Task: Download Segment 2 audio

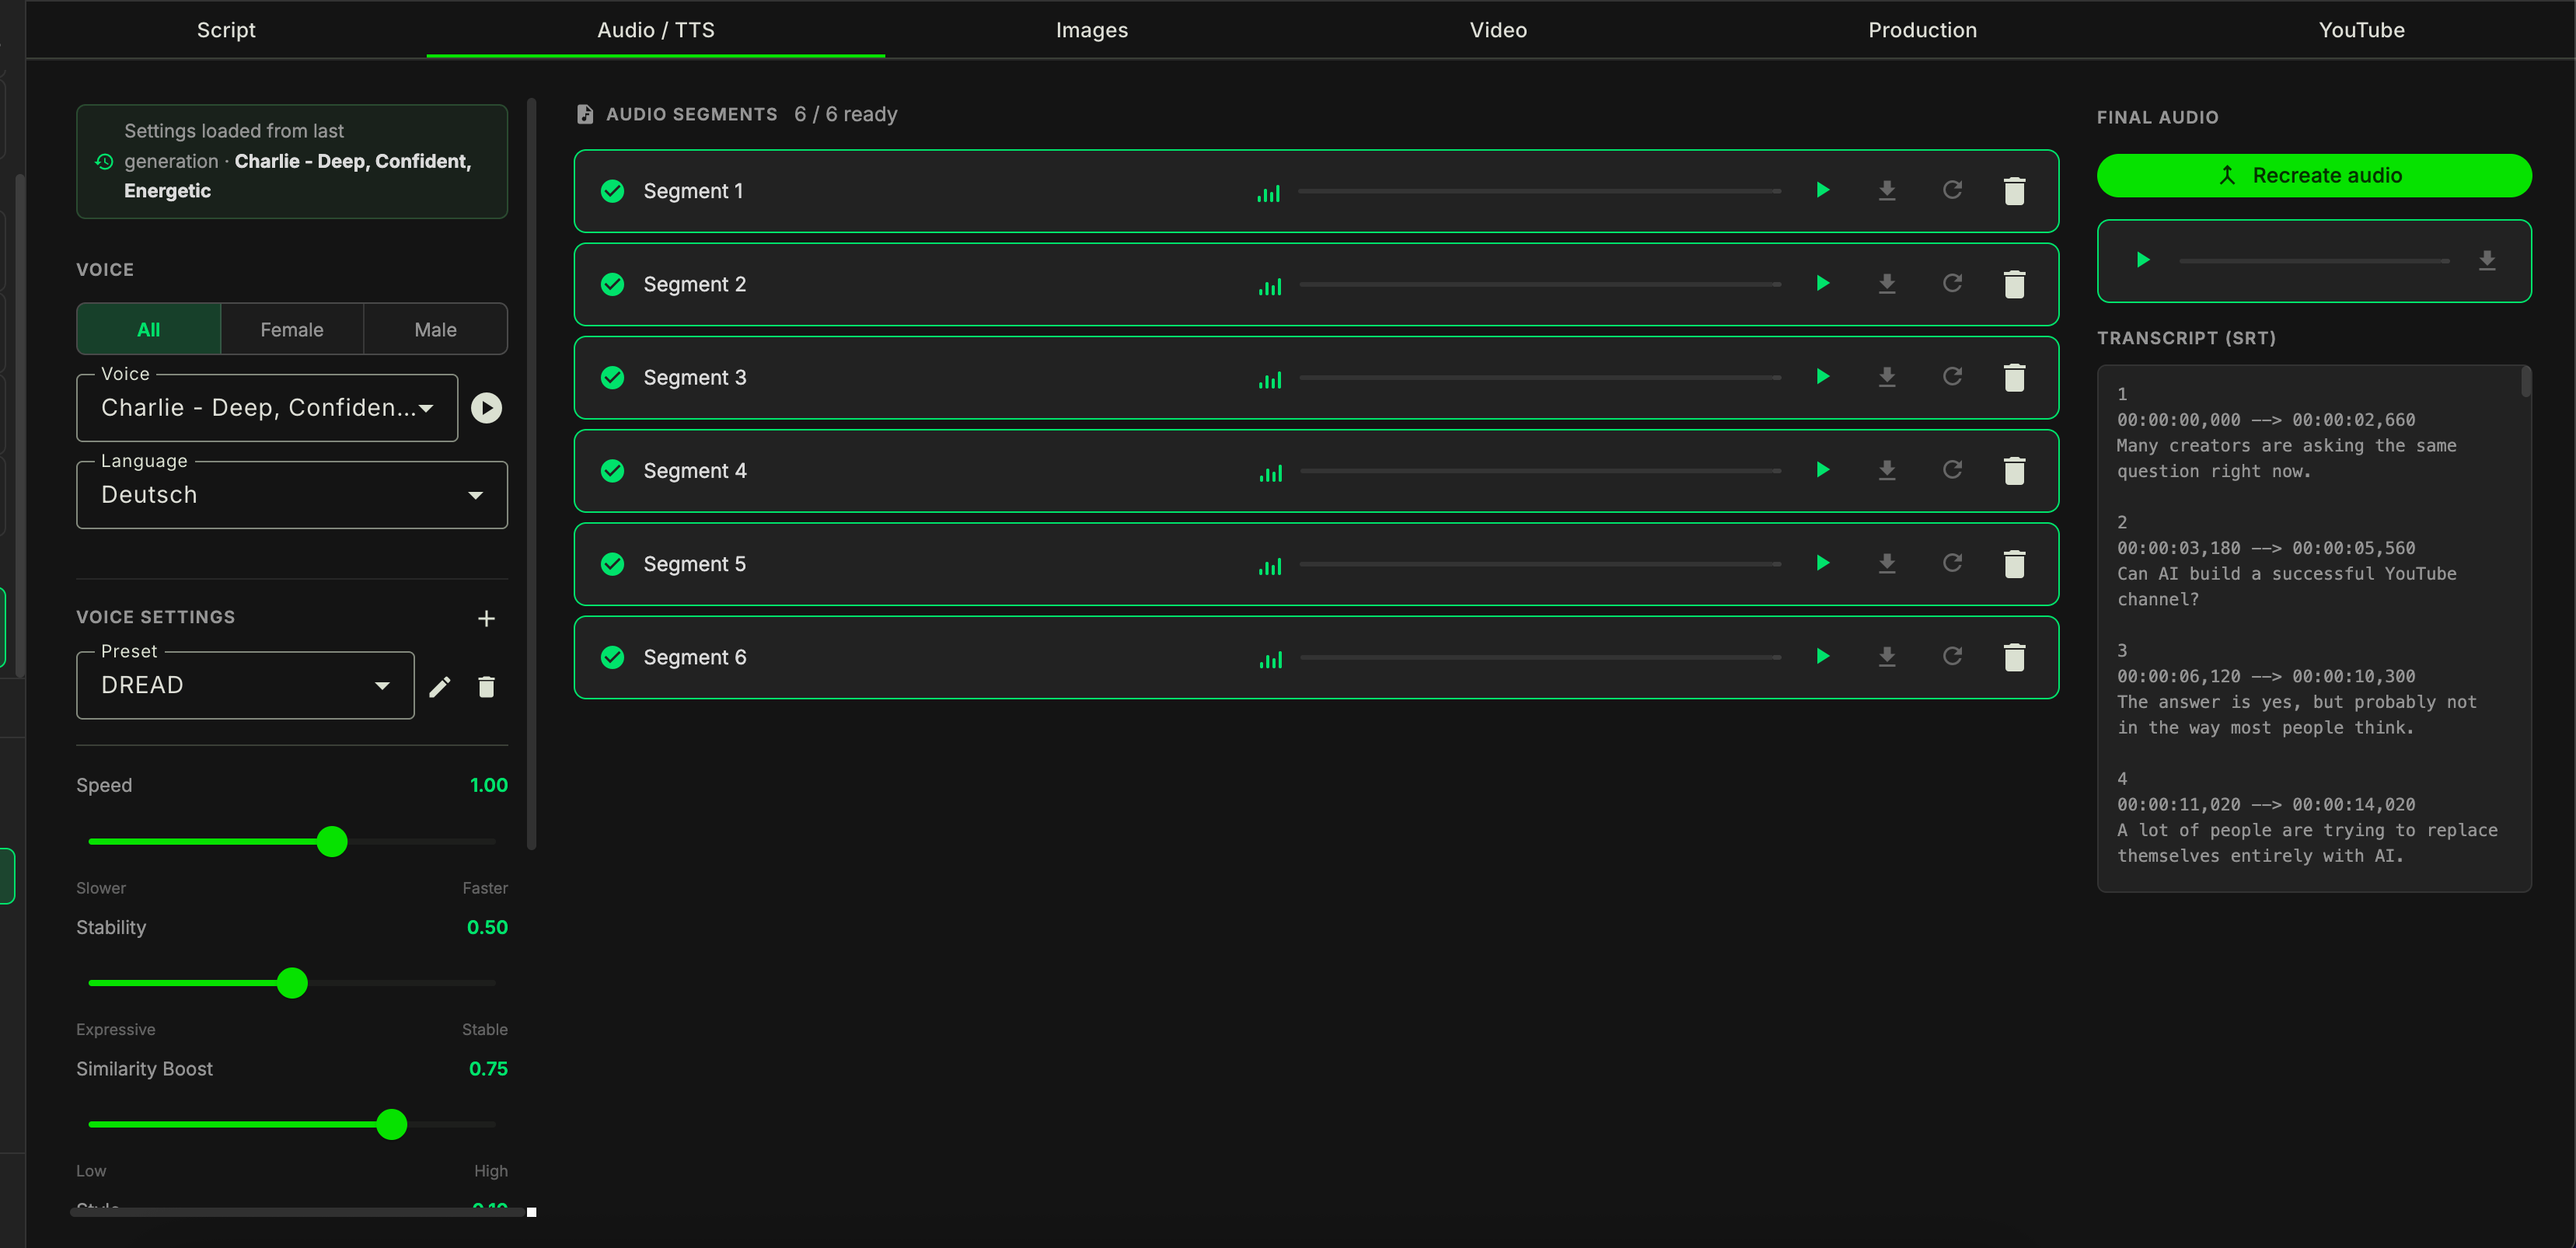Action: click(1887, 284)
